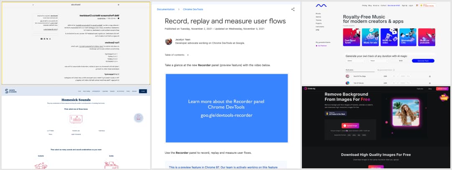Click the blue wave logo on the music site
The image size is (452, 170).
(x=321, y=5)
